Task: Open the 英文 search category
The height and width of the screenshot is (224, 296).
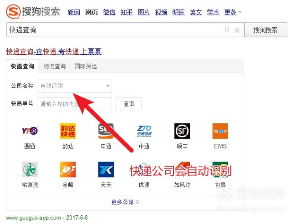Action: 196,12
